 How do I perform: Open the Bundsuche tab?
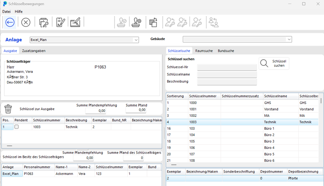pos(226,51)
